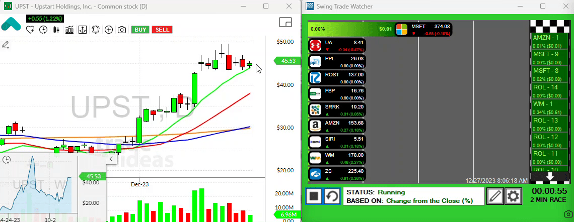The width and height of the screenshot is (574, 222).
Task: Change chart style using the candlestick icon
Action: pos(56,30)
